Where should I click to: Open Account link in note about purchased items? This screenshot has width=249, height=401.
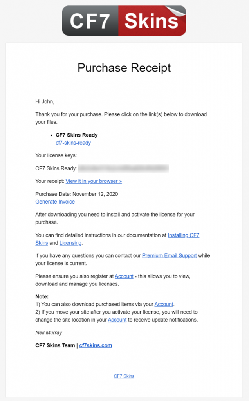point(164,304)
